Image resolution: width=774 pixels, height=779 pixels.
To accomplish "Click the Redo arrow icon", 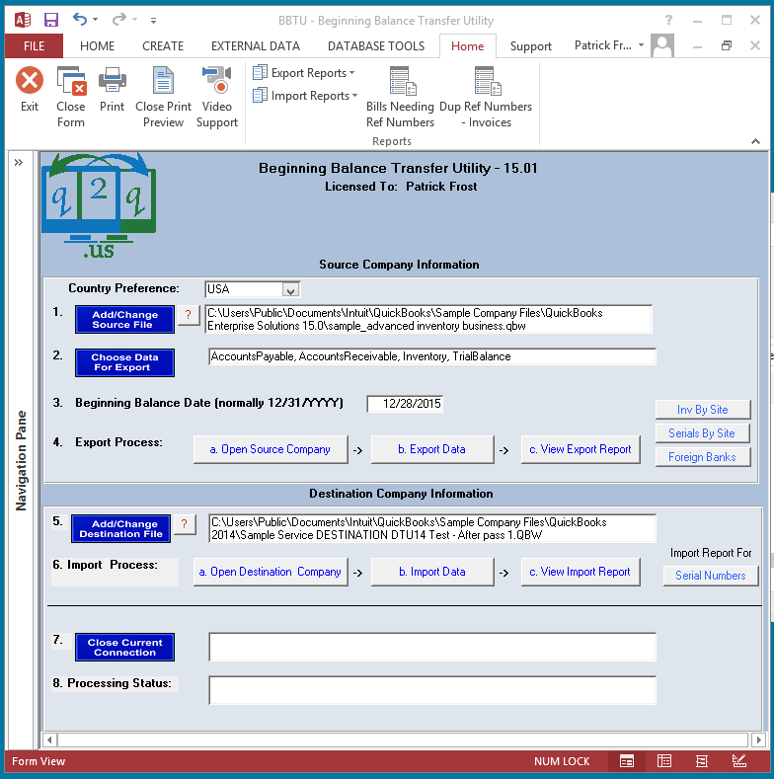I will click(x=119, y=20).
